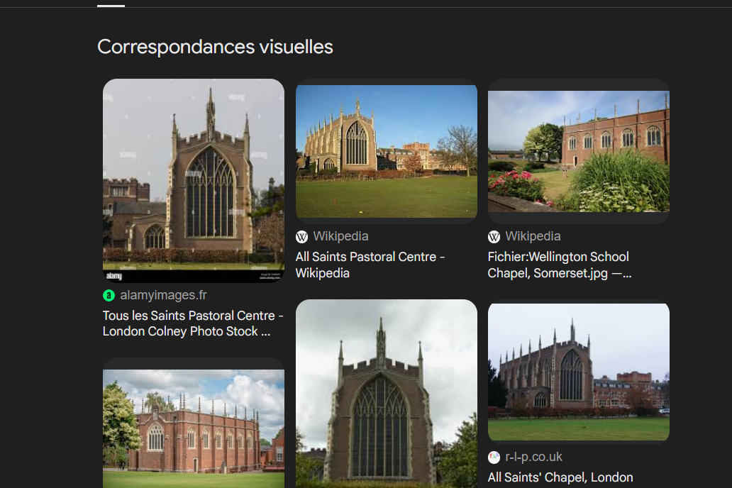Screen dimensions: 732x488
Task: Open the Wellington School Chapel image thumbnail
Action: click(x=579, y=151)
